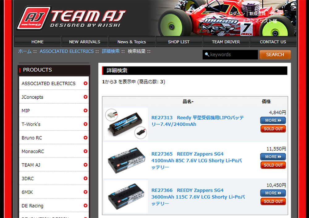Open the RE27365 REEDY Zappers SG4 link

(x=197, y=160)
